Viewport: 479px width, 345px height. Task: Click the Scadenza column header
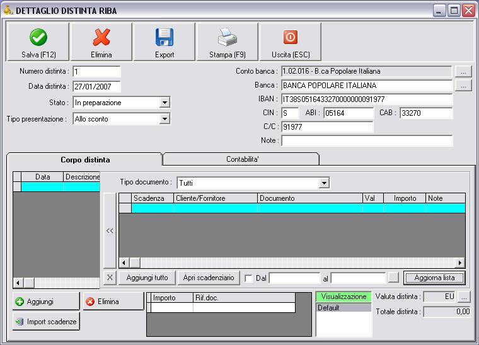(x=153, y=198)
